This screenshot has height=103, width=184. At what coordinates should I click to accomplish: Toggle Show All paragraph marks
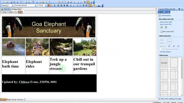tap(85, 2)
